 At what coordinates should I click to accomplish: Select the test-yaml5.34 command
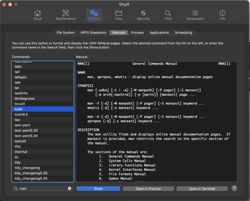point(43,136)
